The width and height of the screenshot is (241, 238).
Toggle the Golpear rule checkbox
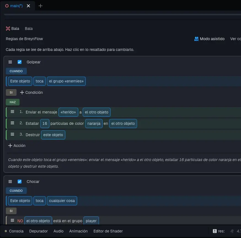point(20,62)
